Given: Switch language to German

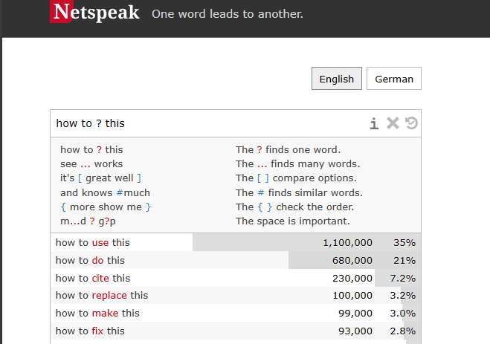Looking at the screenshot, I should click(394, 79).
